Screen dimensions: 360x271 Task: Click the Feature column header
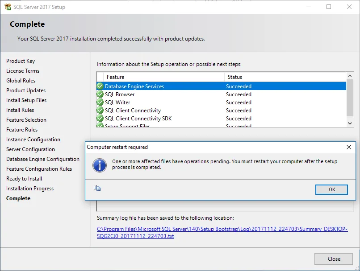[164, 77]
